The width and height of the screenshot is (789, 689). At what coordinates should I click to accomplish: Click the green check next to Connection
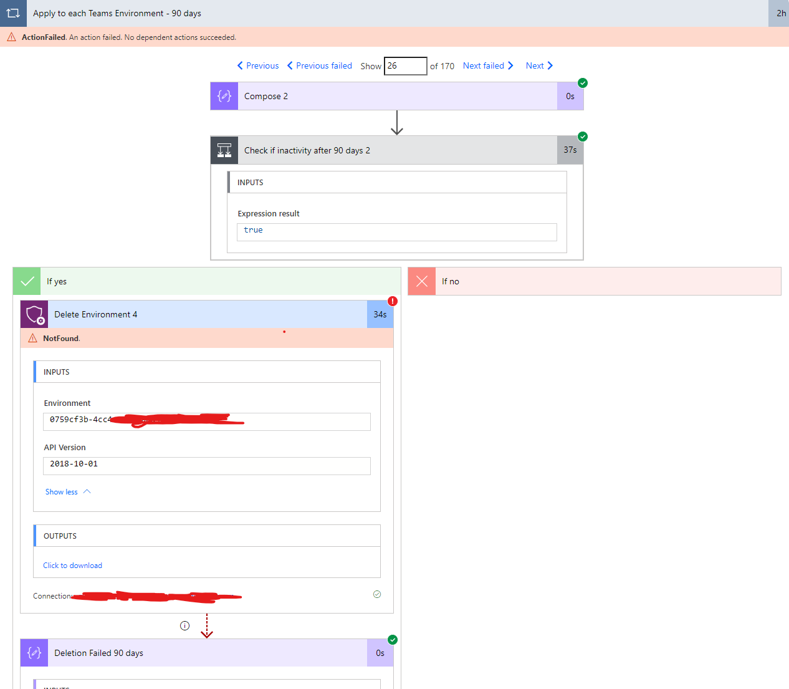376,594
